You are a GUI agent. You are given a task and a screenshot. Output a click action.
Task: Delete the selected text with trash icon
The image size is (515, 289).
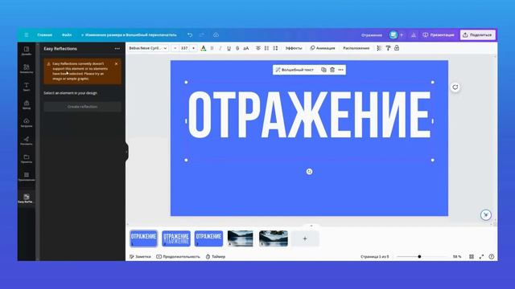click(x=332, y=70)
